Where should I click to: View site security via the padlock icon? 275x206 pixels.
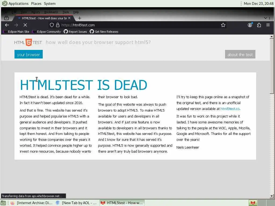point(58,25)
